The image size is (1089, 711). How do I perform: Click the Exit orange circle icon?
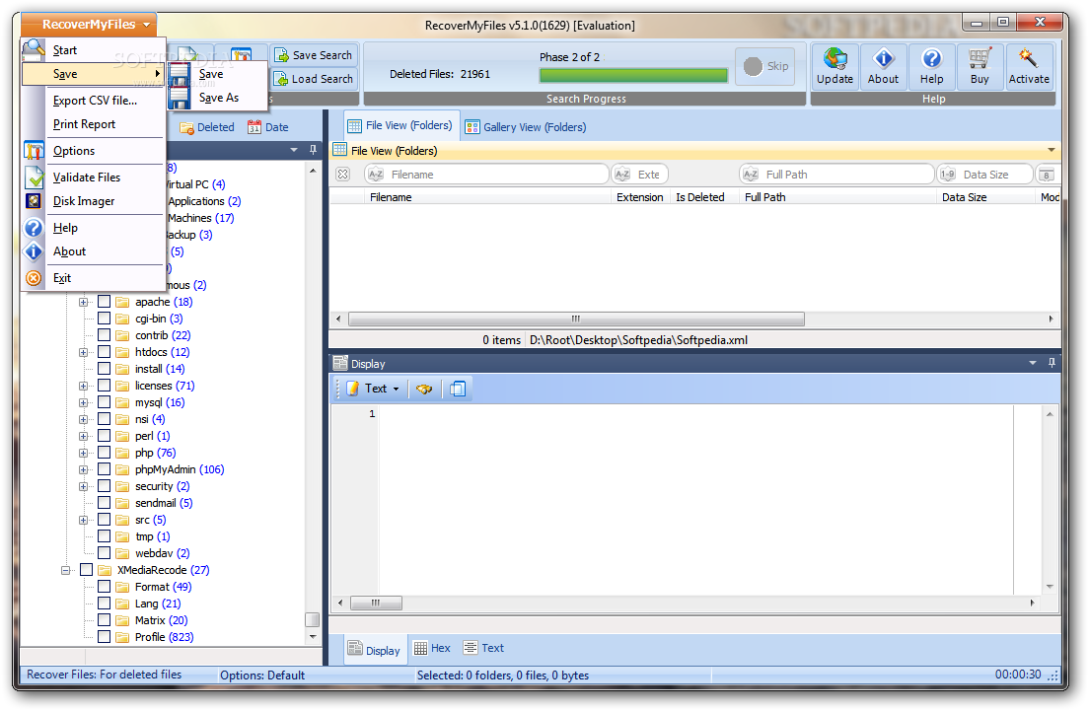(x=34, y=278)
